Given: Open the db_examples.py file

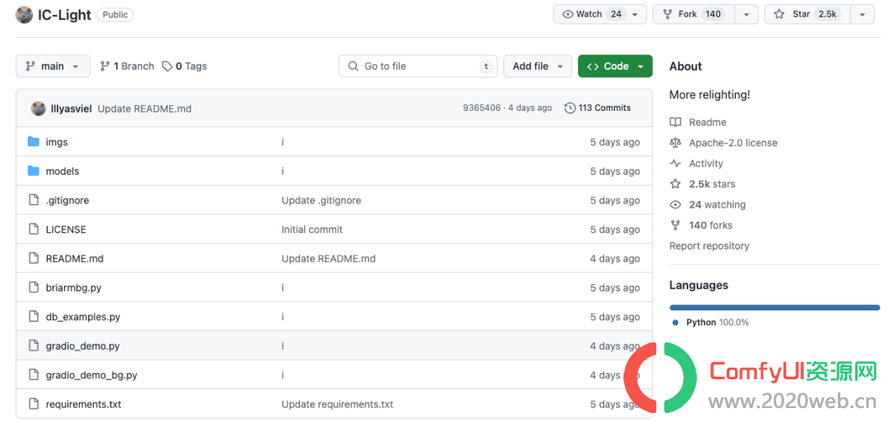Looking at the screenshot, I should pyautogui.click(x=83, y=317).
